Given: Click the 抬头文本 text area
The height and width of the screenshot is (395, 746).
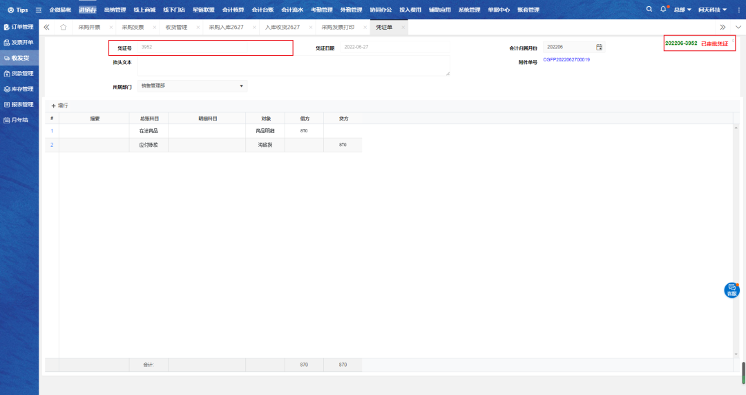Looking at the screenshot, I should pyautogui.click(x=294, y=65).
